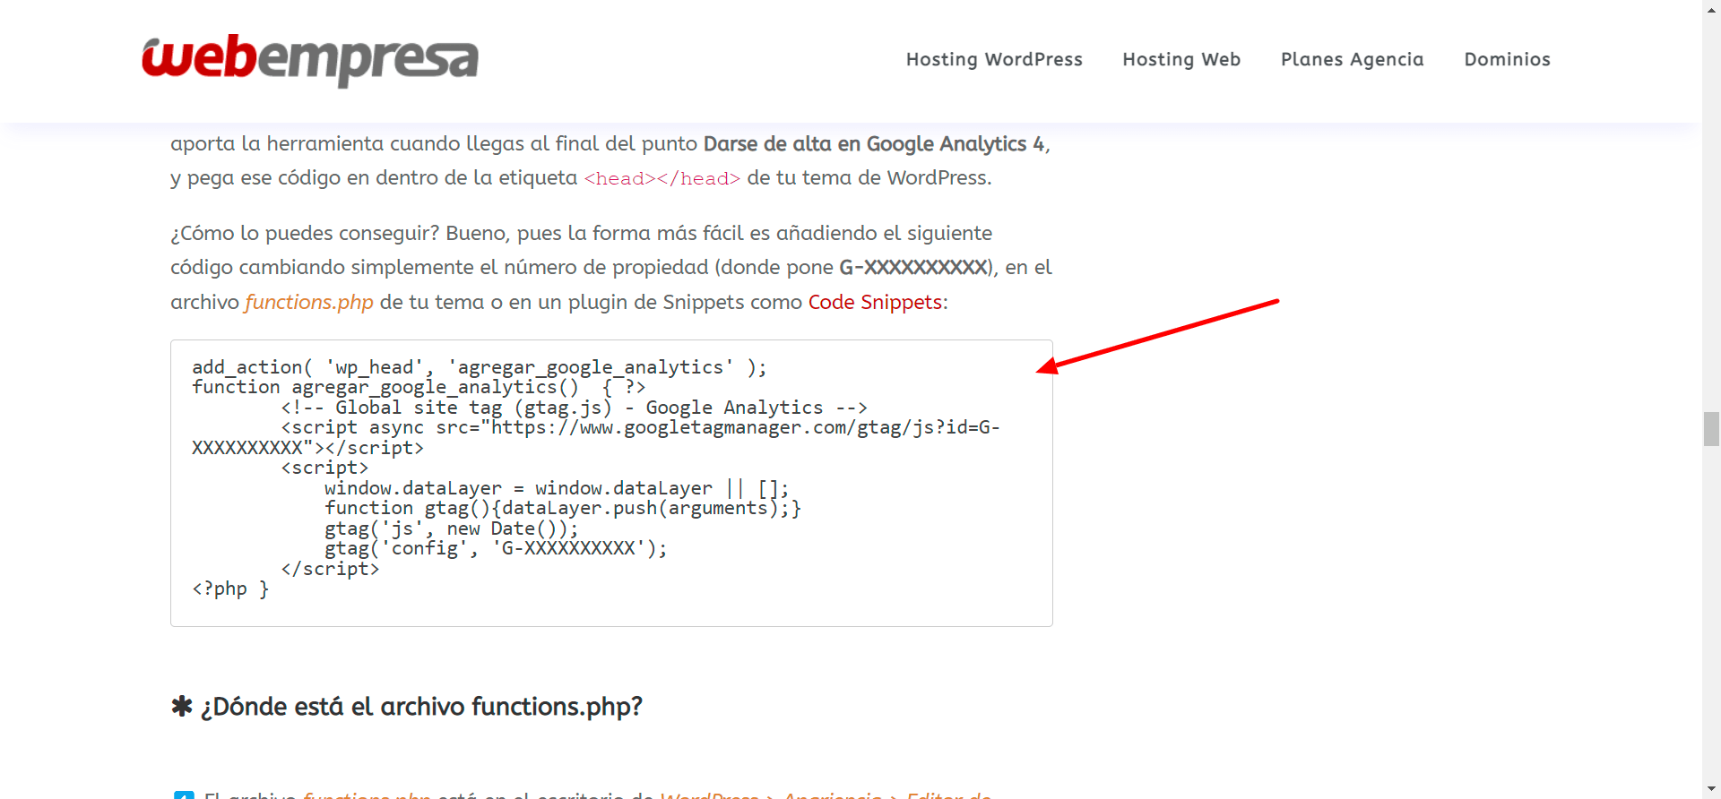Click the window.dataLayer code line
Viewport: 1721px width, 799px height.
click(557, 488)
